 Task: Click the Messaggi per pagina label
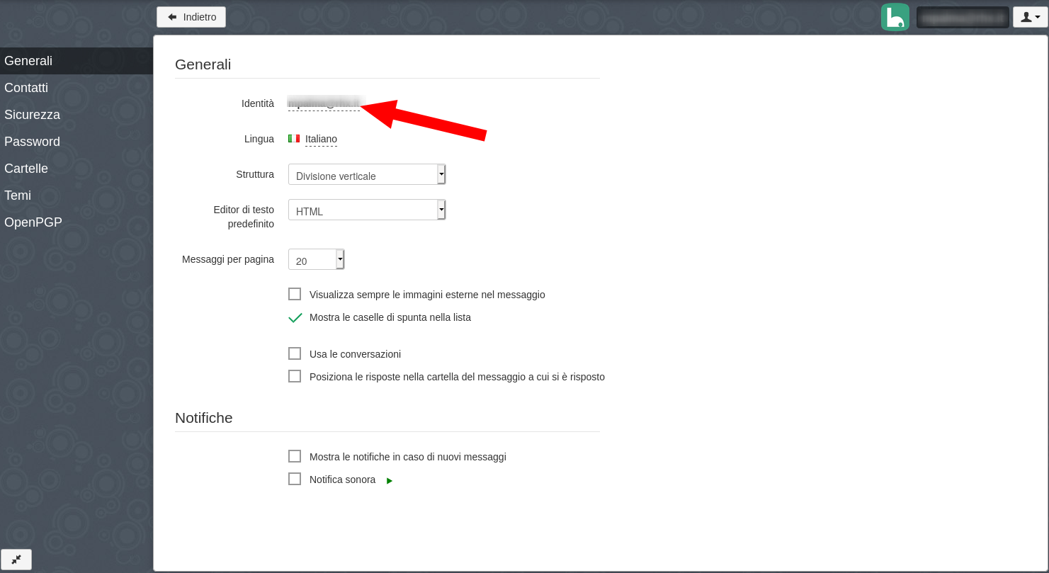pyautogui.click(x=228, y=259)
